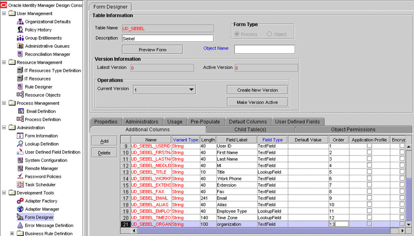This screenshot has width=414, height=236.
Task: Open the Reconciliation Manager icon
Action: [20, 54]
